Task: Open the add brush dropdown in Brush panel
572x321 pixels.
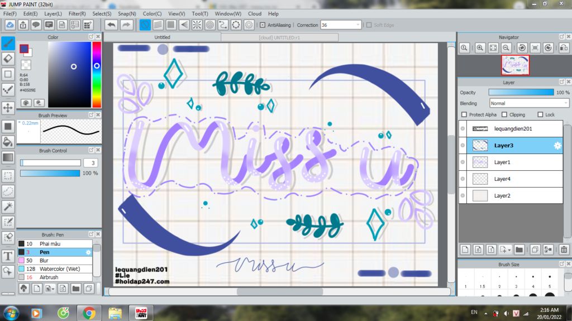Action: [53, 289]
